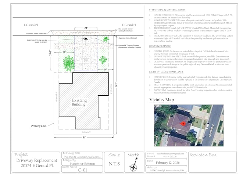Click the largest green tree symbol beside driveway

pyautogui.click(x=69, y=63)
